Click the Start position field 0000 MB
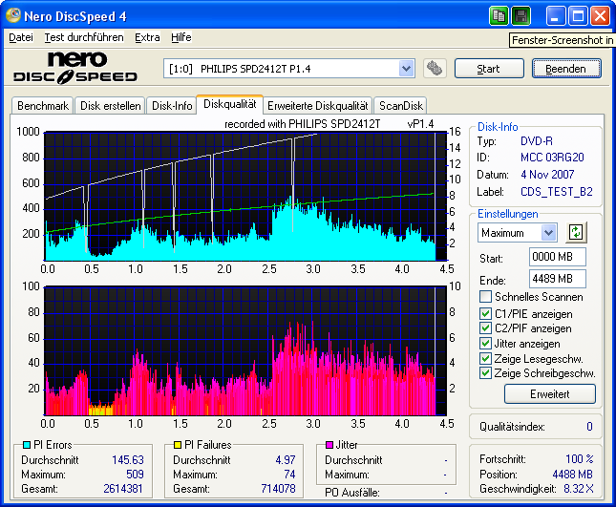 click(x=557, y=257)
